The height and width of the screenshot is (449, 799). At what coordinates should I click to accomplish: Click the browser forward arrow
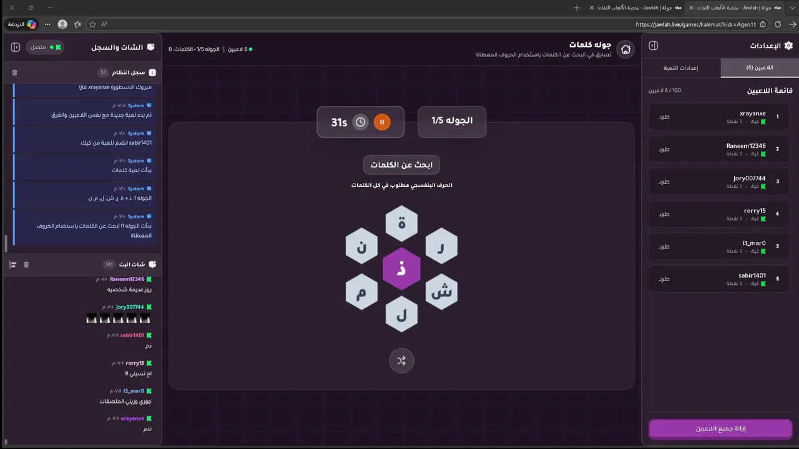coord(793,24)
